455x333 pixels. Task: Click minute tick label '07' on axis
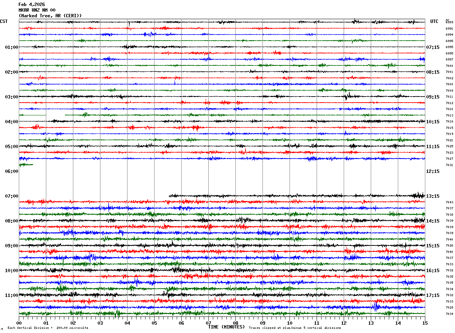point(208,323)
